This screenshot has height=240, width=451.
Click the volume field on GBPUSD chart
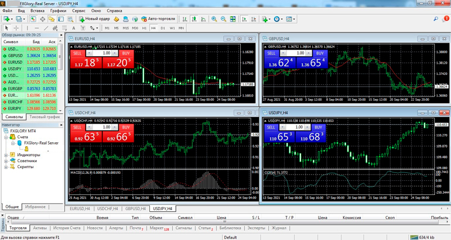coord(299,53)
